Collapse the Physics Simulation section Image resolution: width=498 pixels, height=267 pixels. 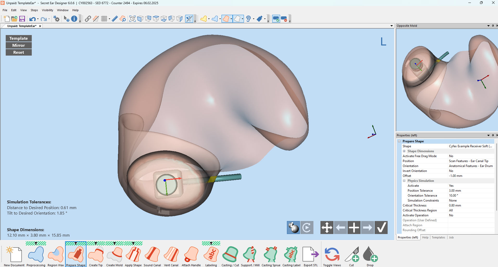point(404,181)
